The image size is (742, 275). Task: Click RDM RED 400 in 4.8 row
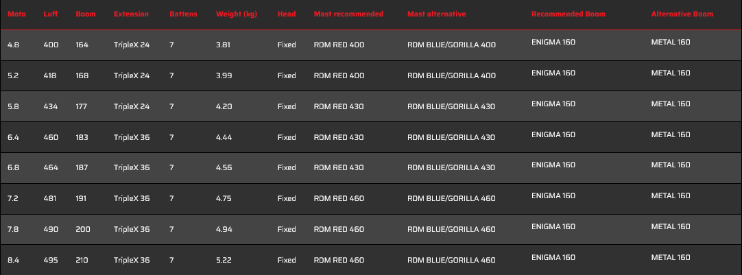point(339,45)
